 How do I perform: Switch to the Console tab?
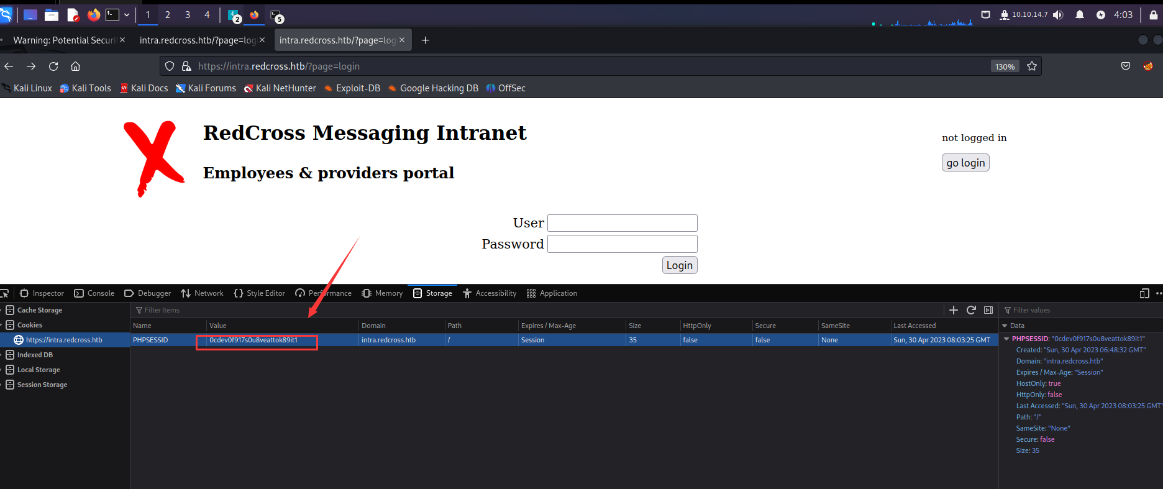click(x=94, y=293)
